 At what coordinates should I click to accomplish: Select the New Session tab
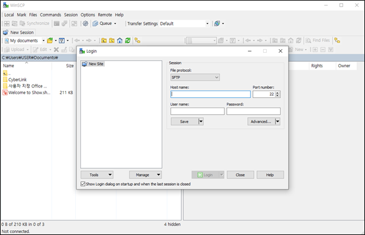pos(18,32)
